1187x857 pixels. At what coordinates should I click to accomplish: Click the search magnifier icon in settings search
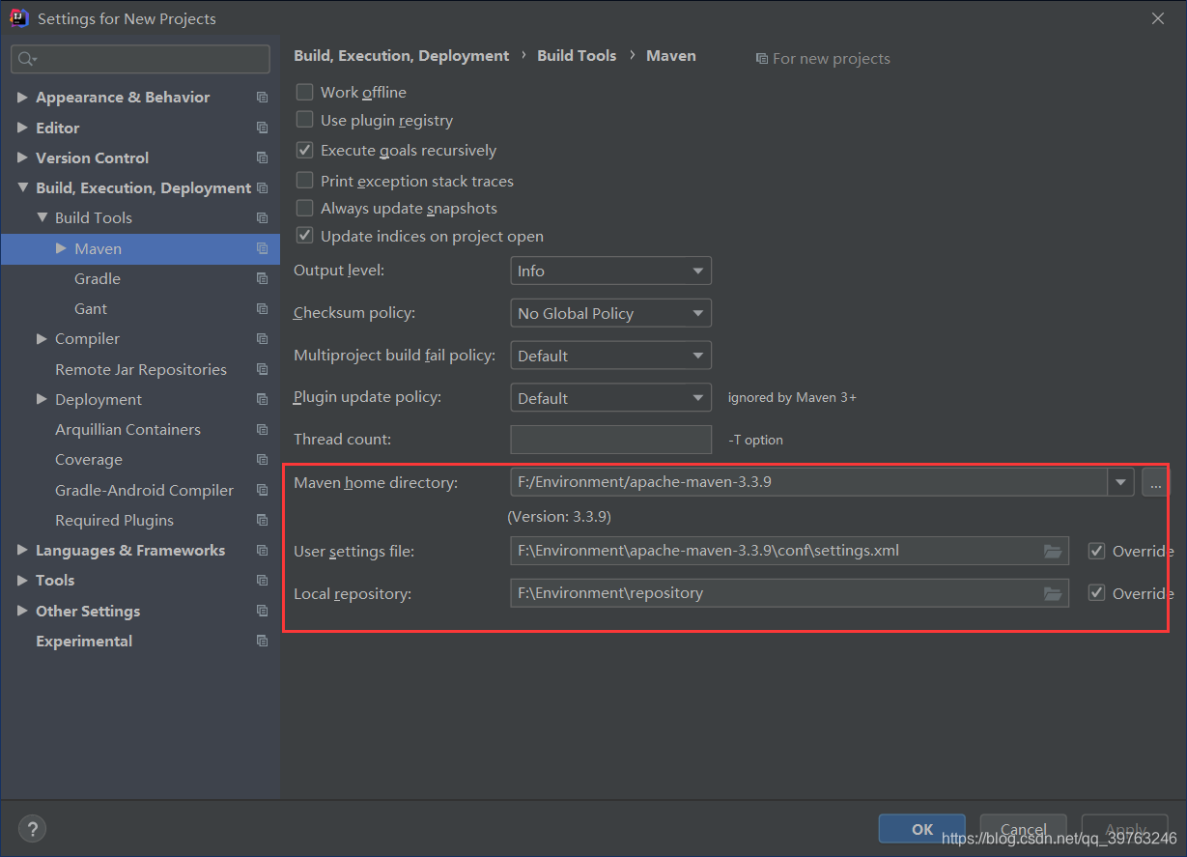(x=27, y=59)
